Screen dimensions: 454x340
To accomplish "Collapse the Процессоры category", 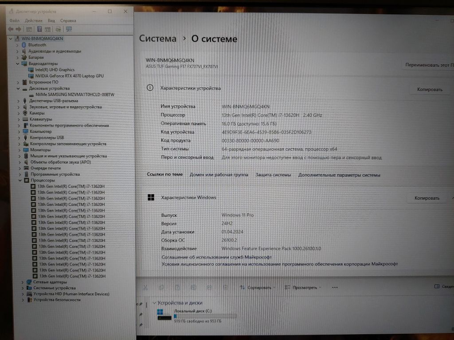I will tap(20, 181).
